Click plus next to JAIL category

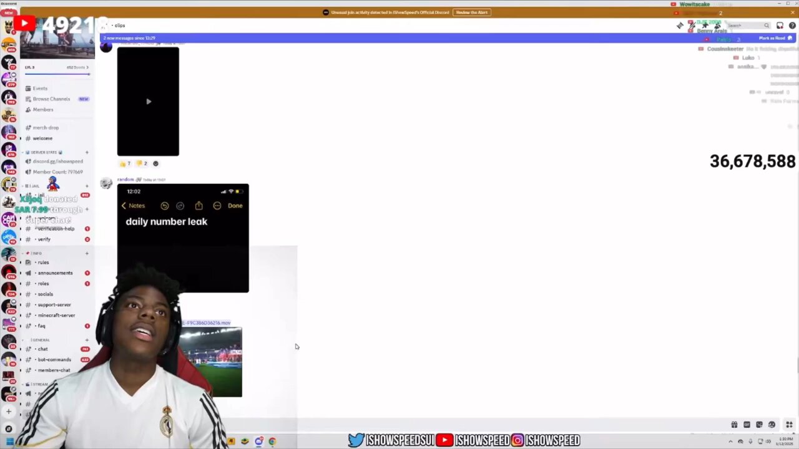tap(87, 186)
